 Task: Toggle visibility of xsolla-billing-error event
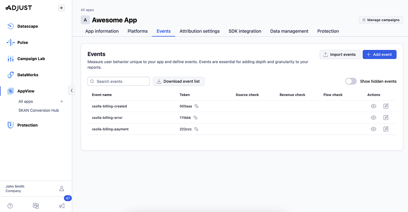tap(373, 118)
